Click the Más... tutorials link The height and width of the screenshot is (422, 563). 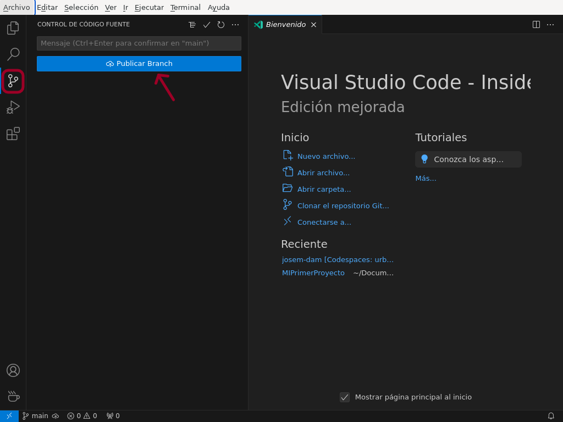(x=426, y=179)
